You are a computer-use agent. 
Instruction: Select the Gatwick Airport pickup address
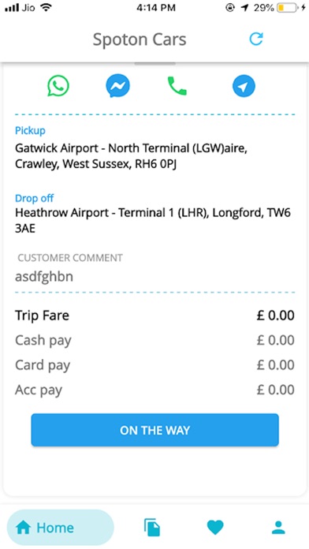pyautogui.click(x=131, y=156)
